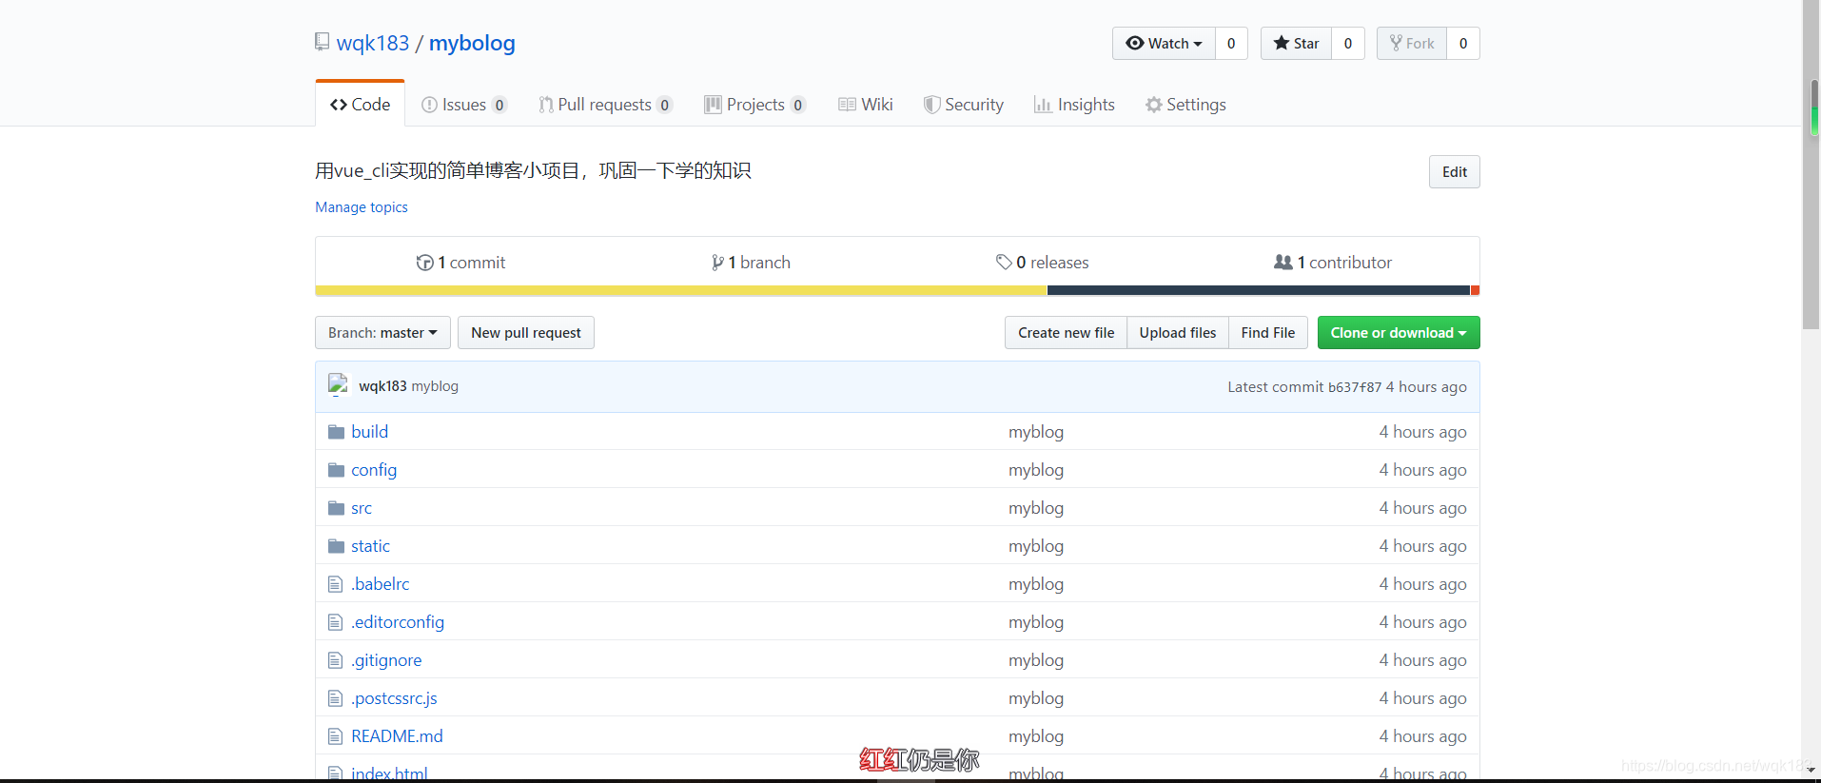Expand Clone or download menu
This screenshot has width=1821, height=783.
(1399, 333)
